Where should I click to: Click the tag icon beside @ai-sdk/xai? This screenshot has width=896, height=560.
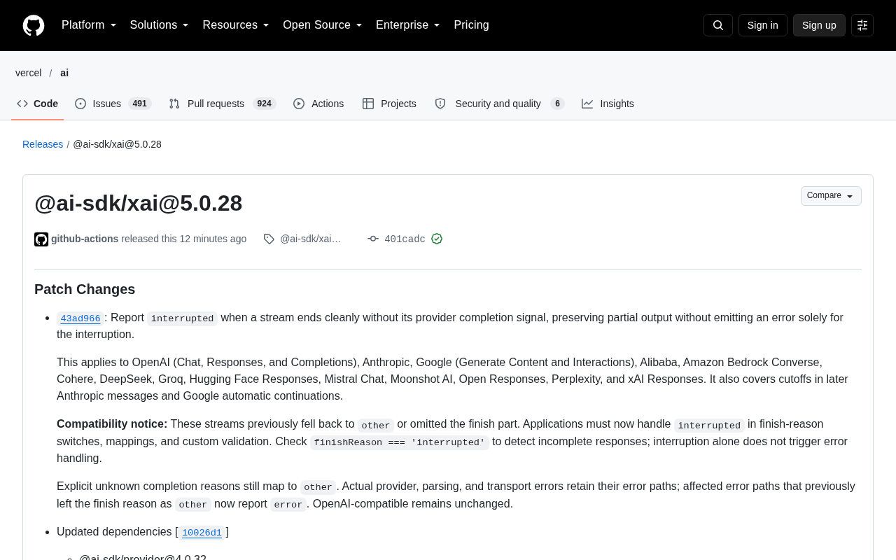(269, 239)
